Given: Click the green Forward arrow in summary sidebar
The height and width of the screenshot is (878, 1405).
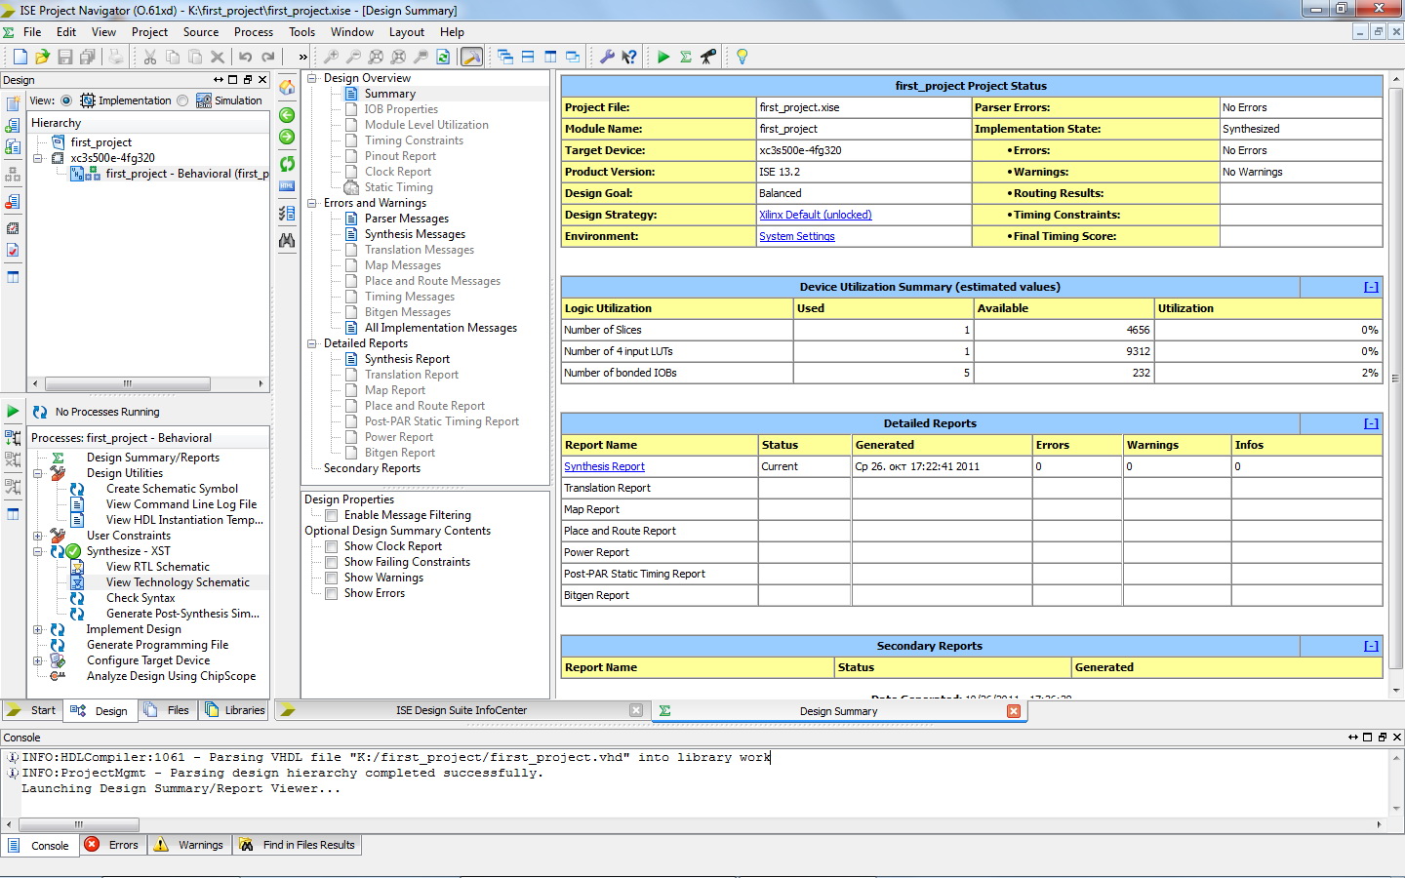Looking at the screenshot, I should tap(287, 137).
